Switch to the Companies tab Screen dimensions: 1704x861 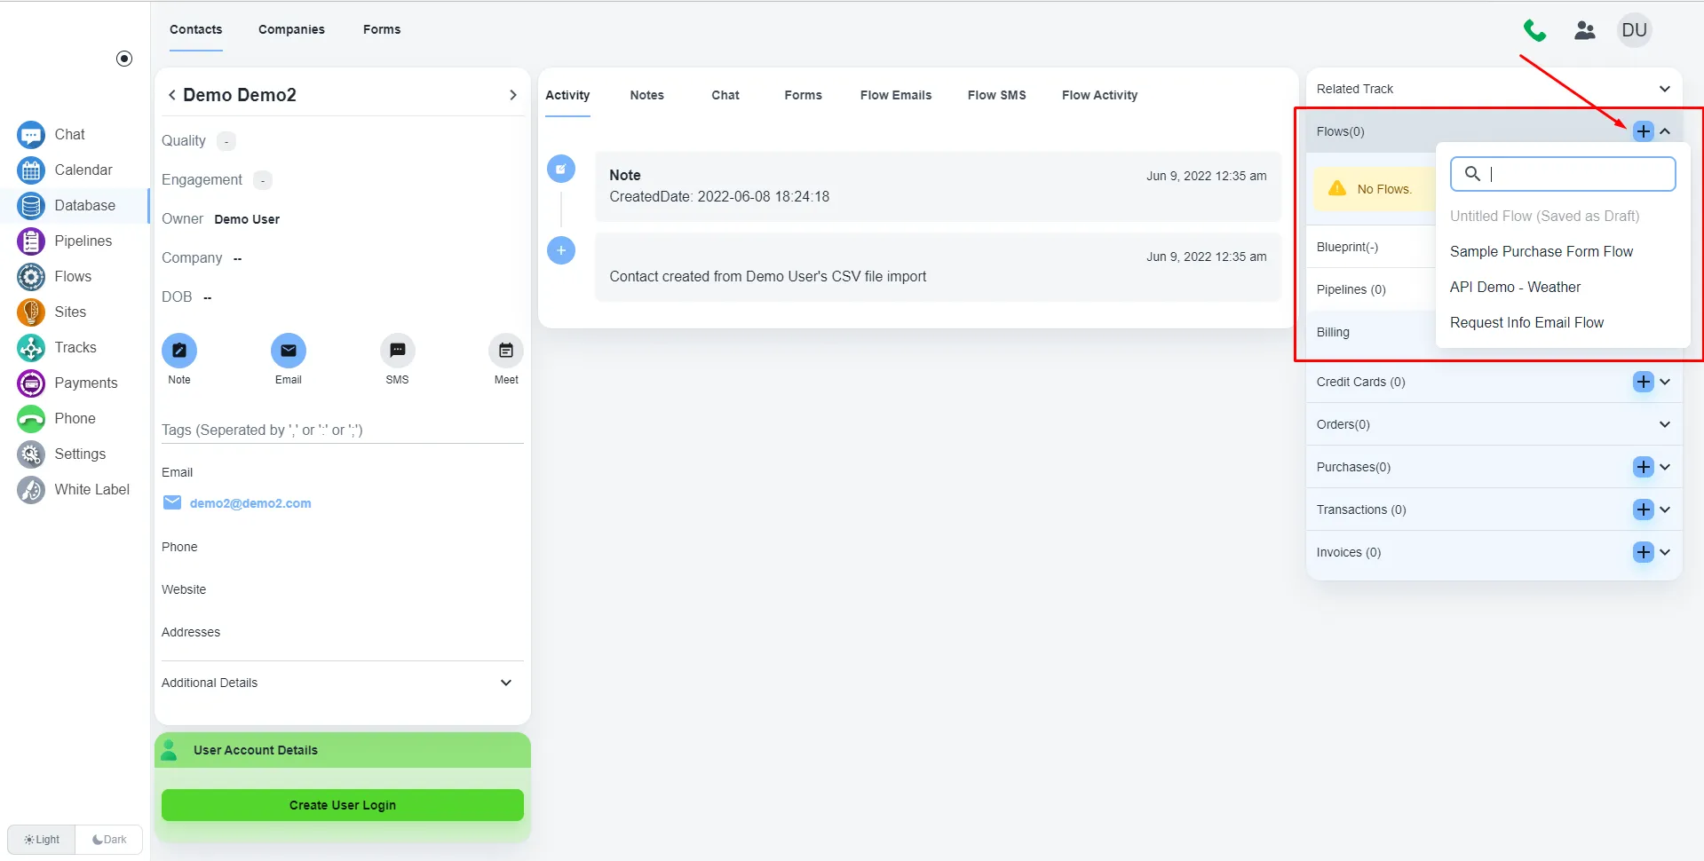pos(291,29)
